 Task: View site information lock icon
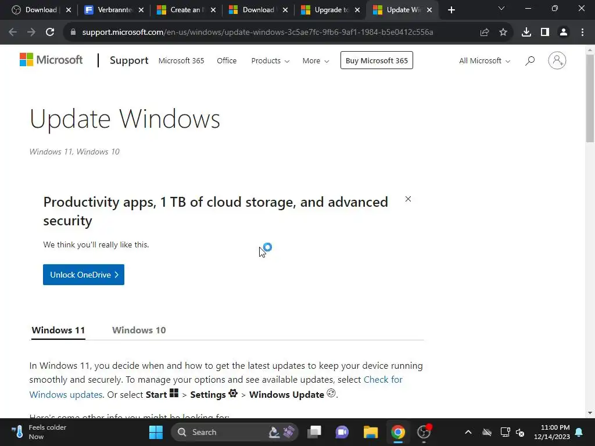coord(73,33)
